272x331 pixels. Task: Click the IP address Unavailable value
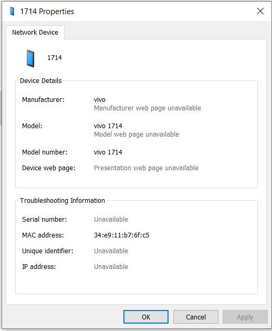tap(111, 267)
